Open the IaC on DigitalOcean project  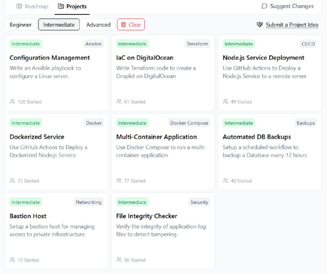pyautogui.click(x=163, y=73)
